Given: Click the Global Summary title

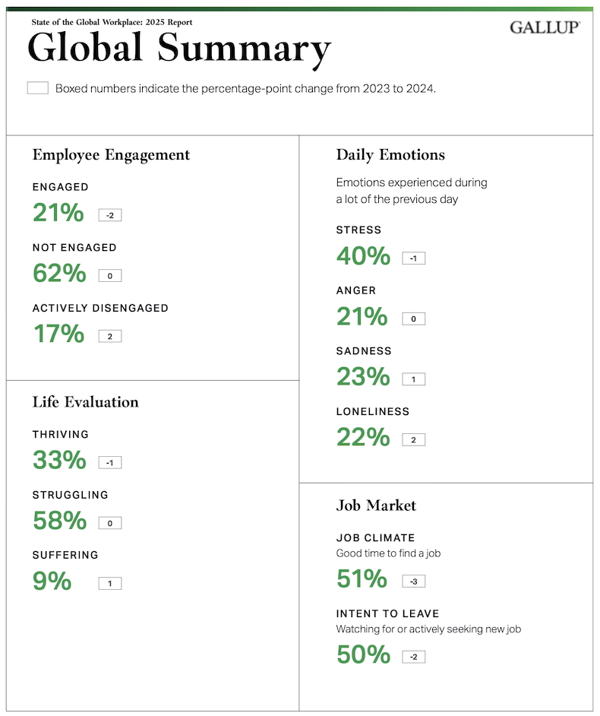Looking at the screenshot, I should pyautogui.click(x=179, y=49).
